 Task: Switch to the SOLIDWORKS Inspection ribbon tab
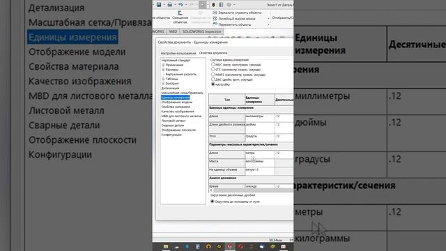click(201, 31)
